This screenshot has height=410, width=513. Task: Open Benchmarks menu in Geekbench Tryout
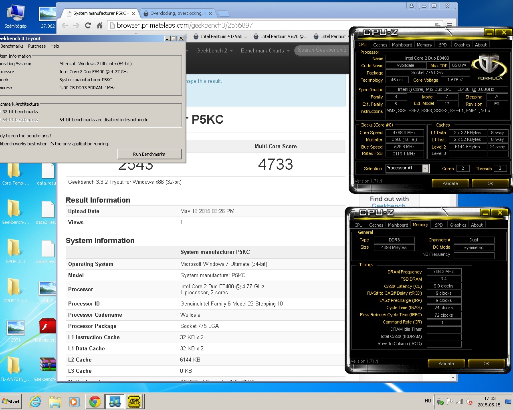[12, 46]
